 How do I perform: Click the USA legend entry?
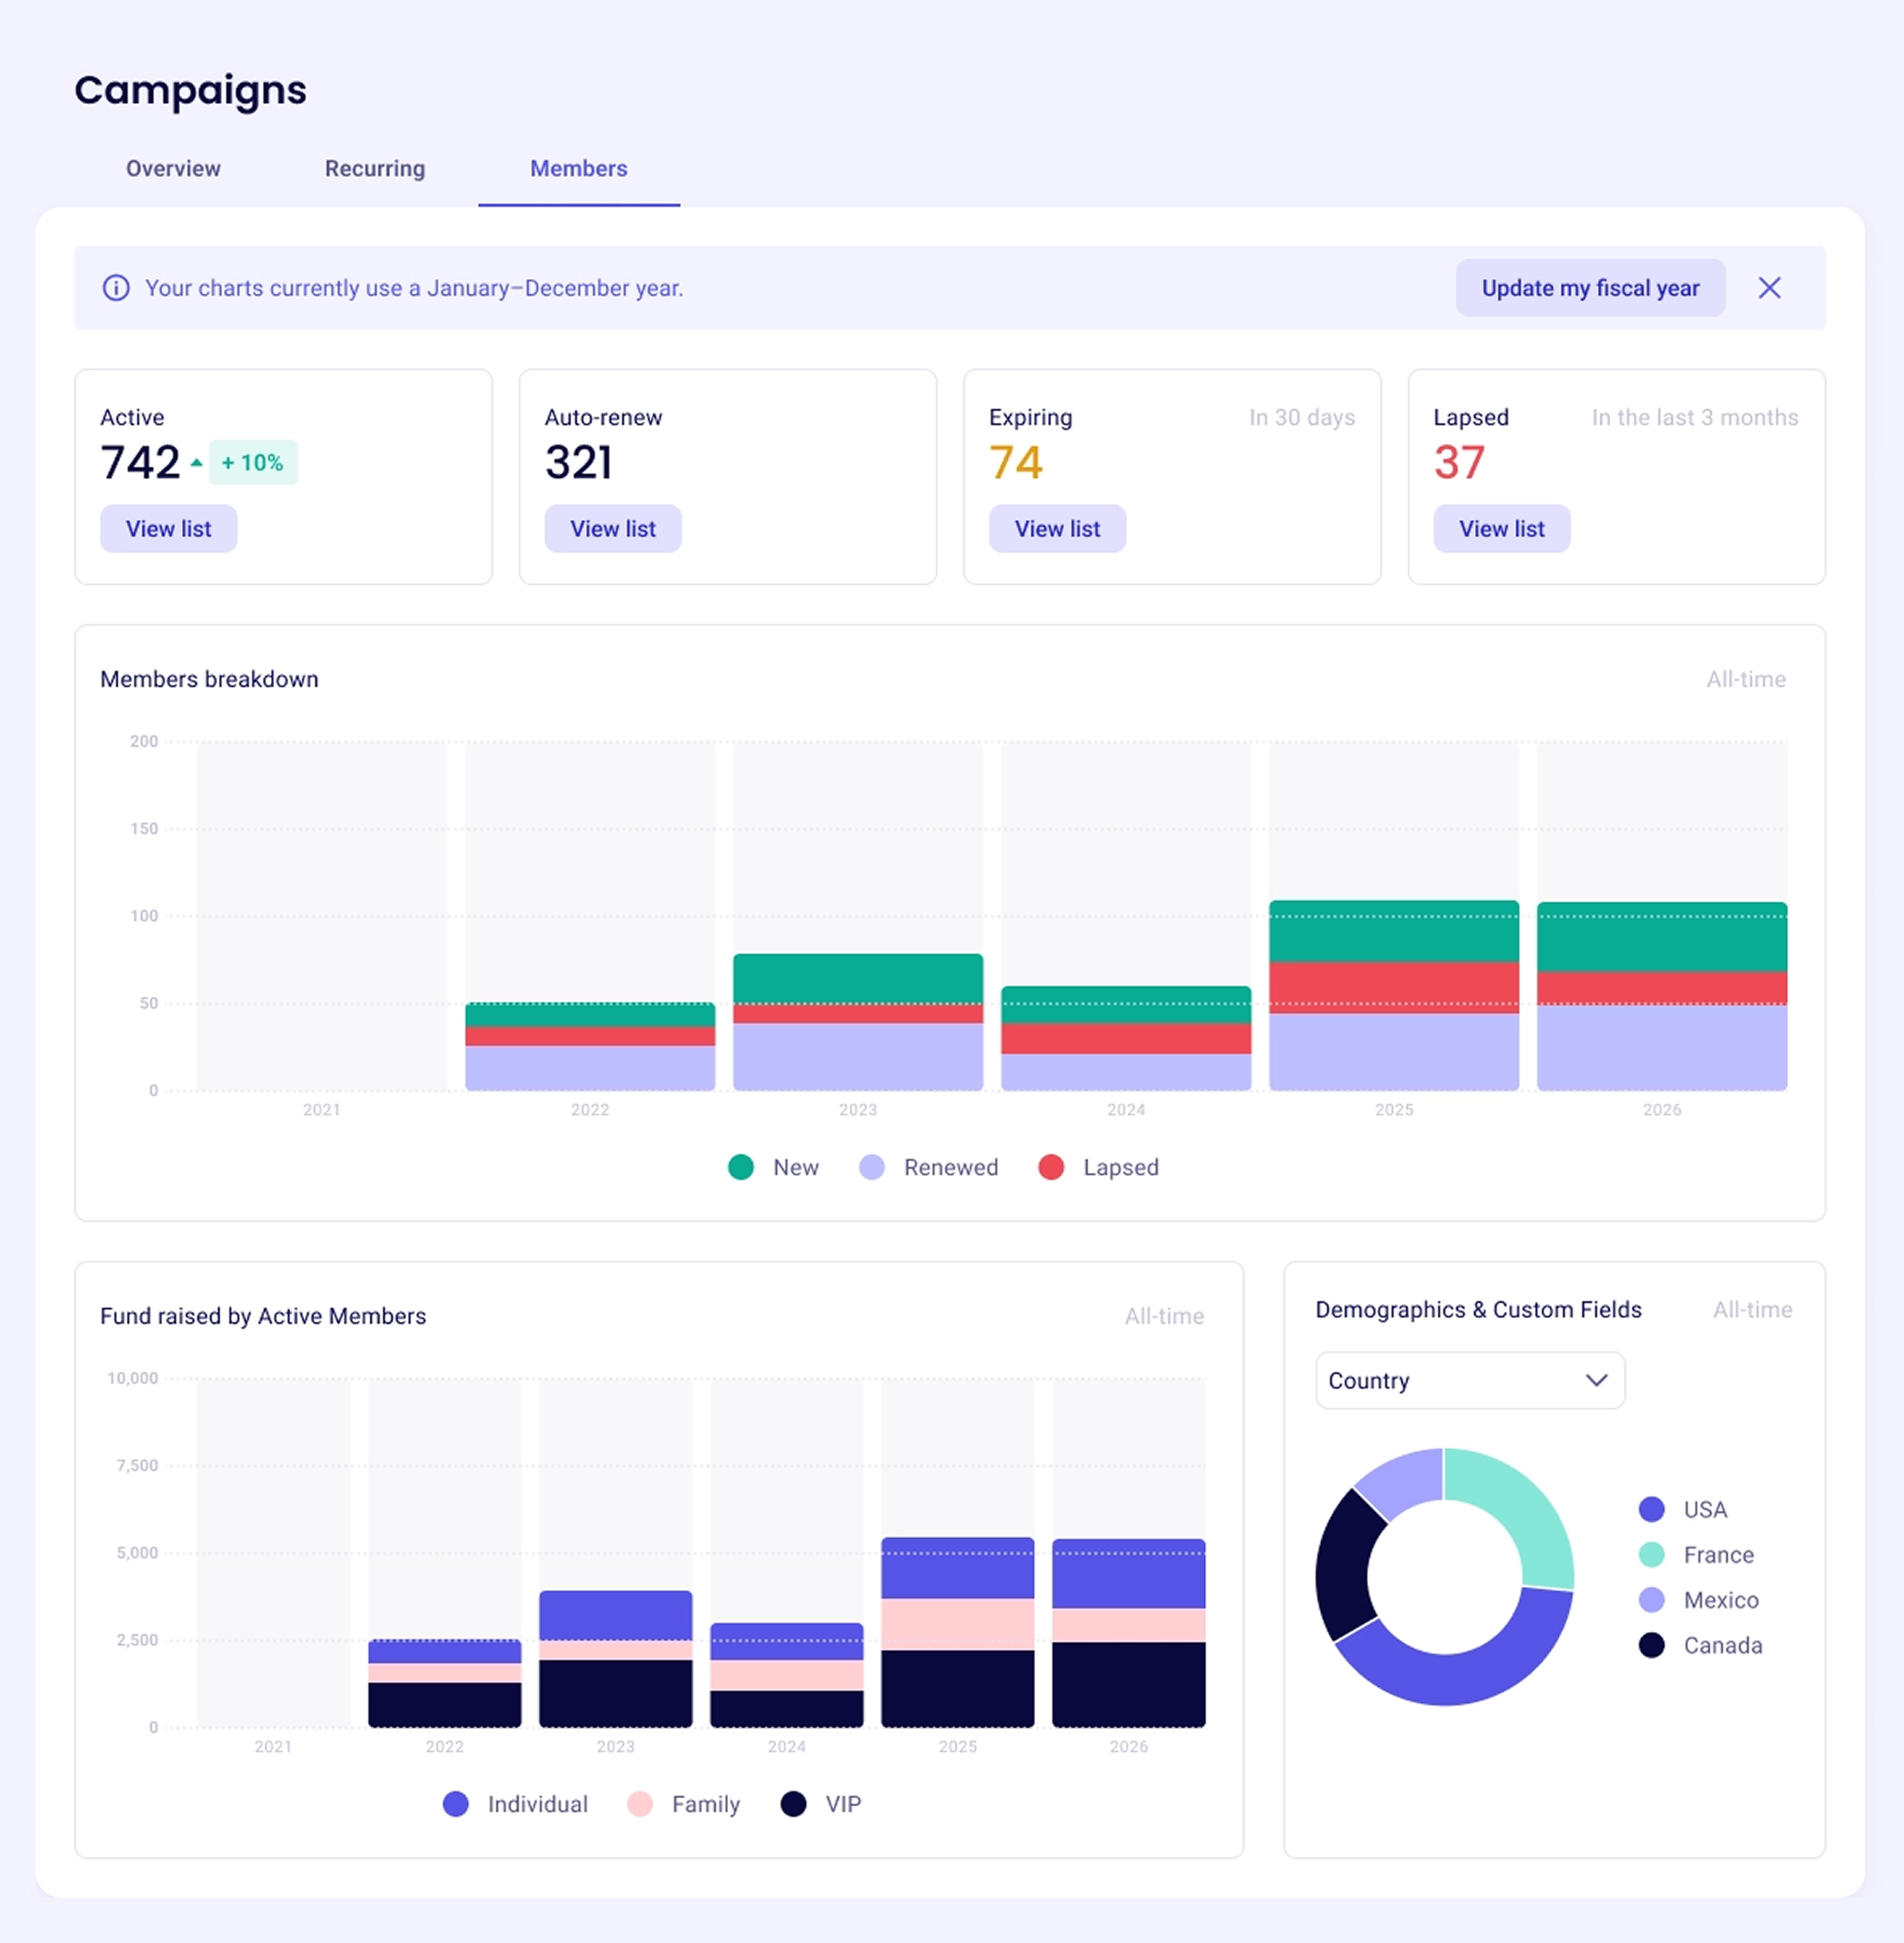[x=1683, y=1509]
